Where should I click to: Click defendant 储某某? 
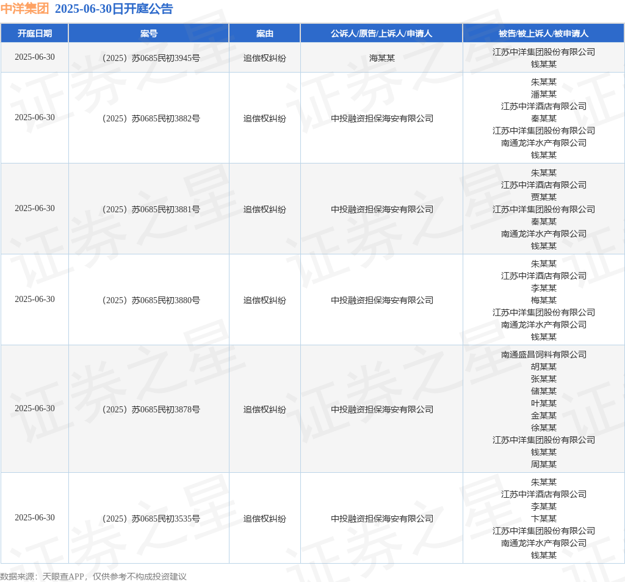coord(544,391)
